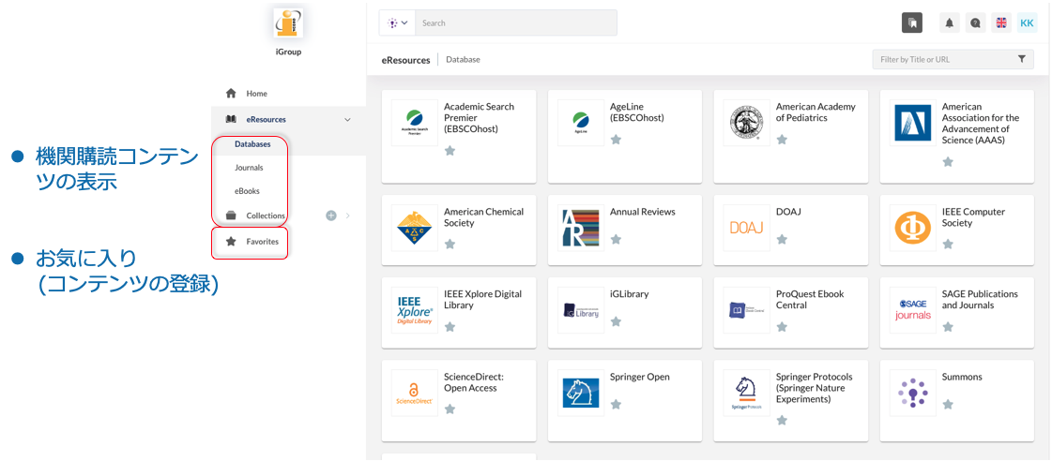This screenshot has width=1052, height=461.
Task: Open the help chat bubble icon
Action: pos(975,22)
